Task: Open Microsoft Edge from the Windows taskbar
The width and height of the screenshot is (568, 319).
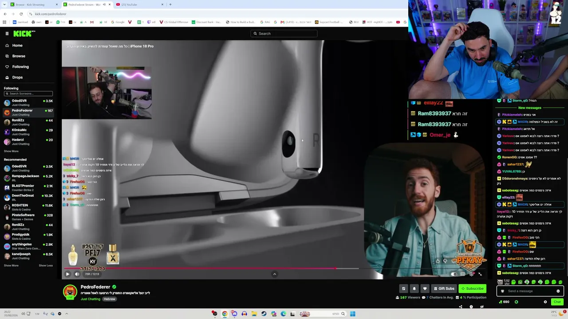Action: pyautogui.click(x=283, y=314)
